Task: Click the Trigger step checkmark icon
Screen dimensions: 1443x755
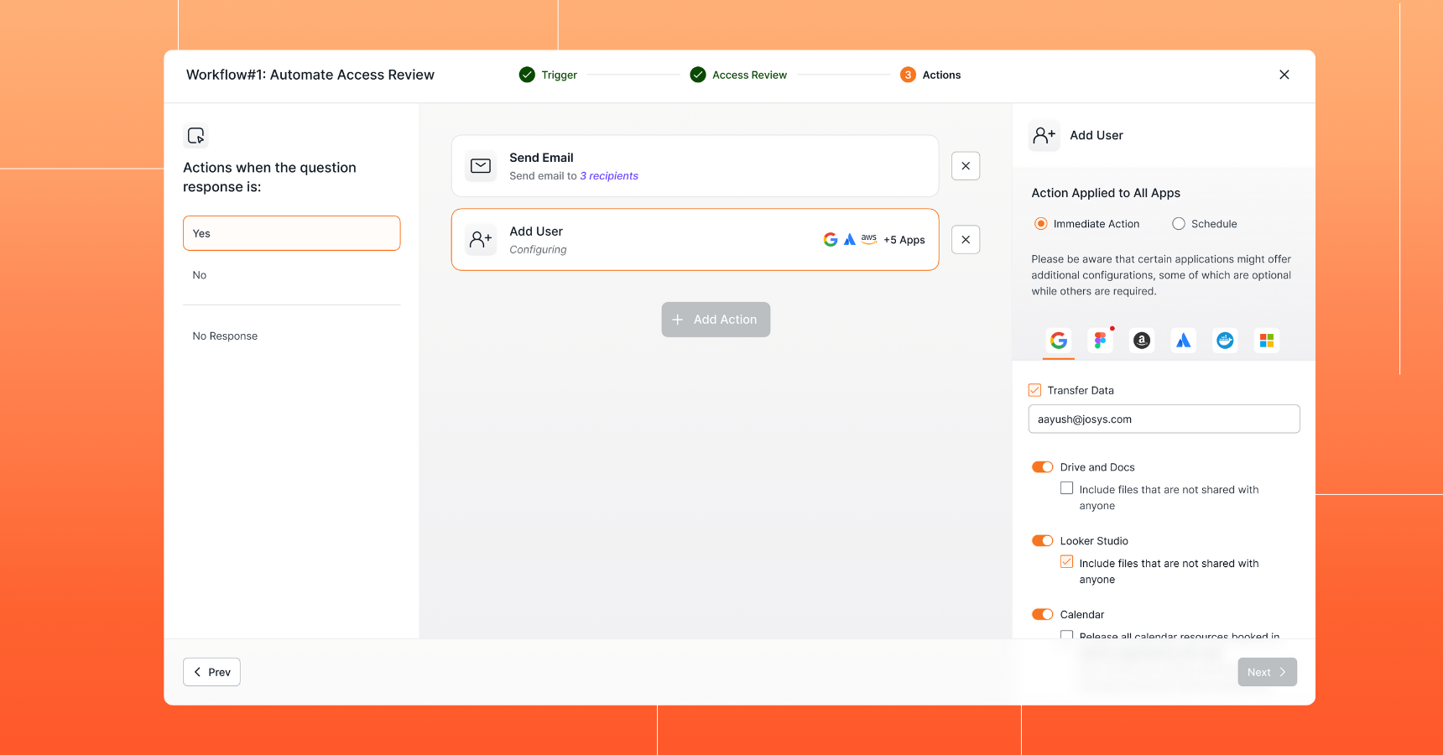Action: point(527,75)
